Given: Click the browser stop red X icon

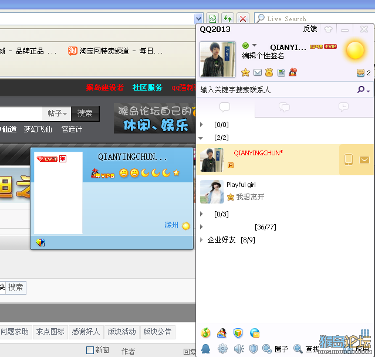Looking at the screenshot, I should click(x=243, y=18).
